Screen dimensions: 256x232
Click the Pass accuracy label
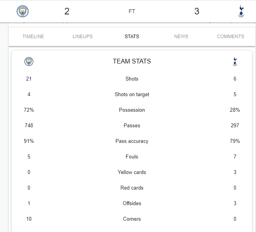coord(132,141)
